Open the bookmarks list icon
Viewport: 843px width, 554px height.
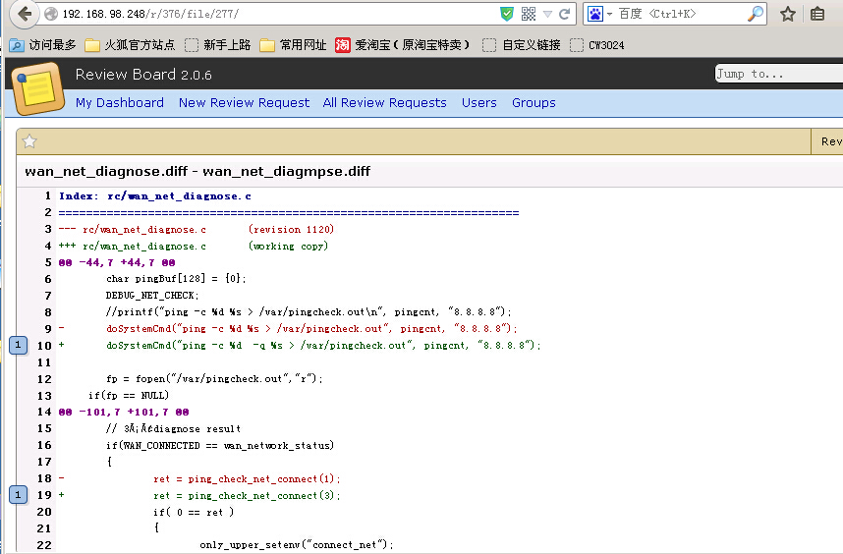point(817,14)
